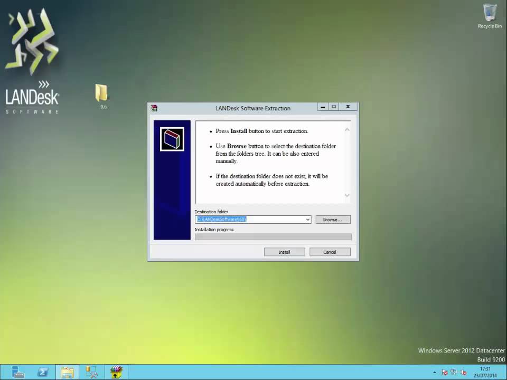Launch Windows PowerShell from the taskbar

point(43,372)
